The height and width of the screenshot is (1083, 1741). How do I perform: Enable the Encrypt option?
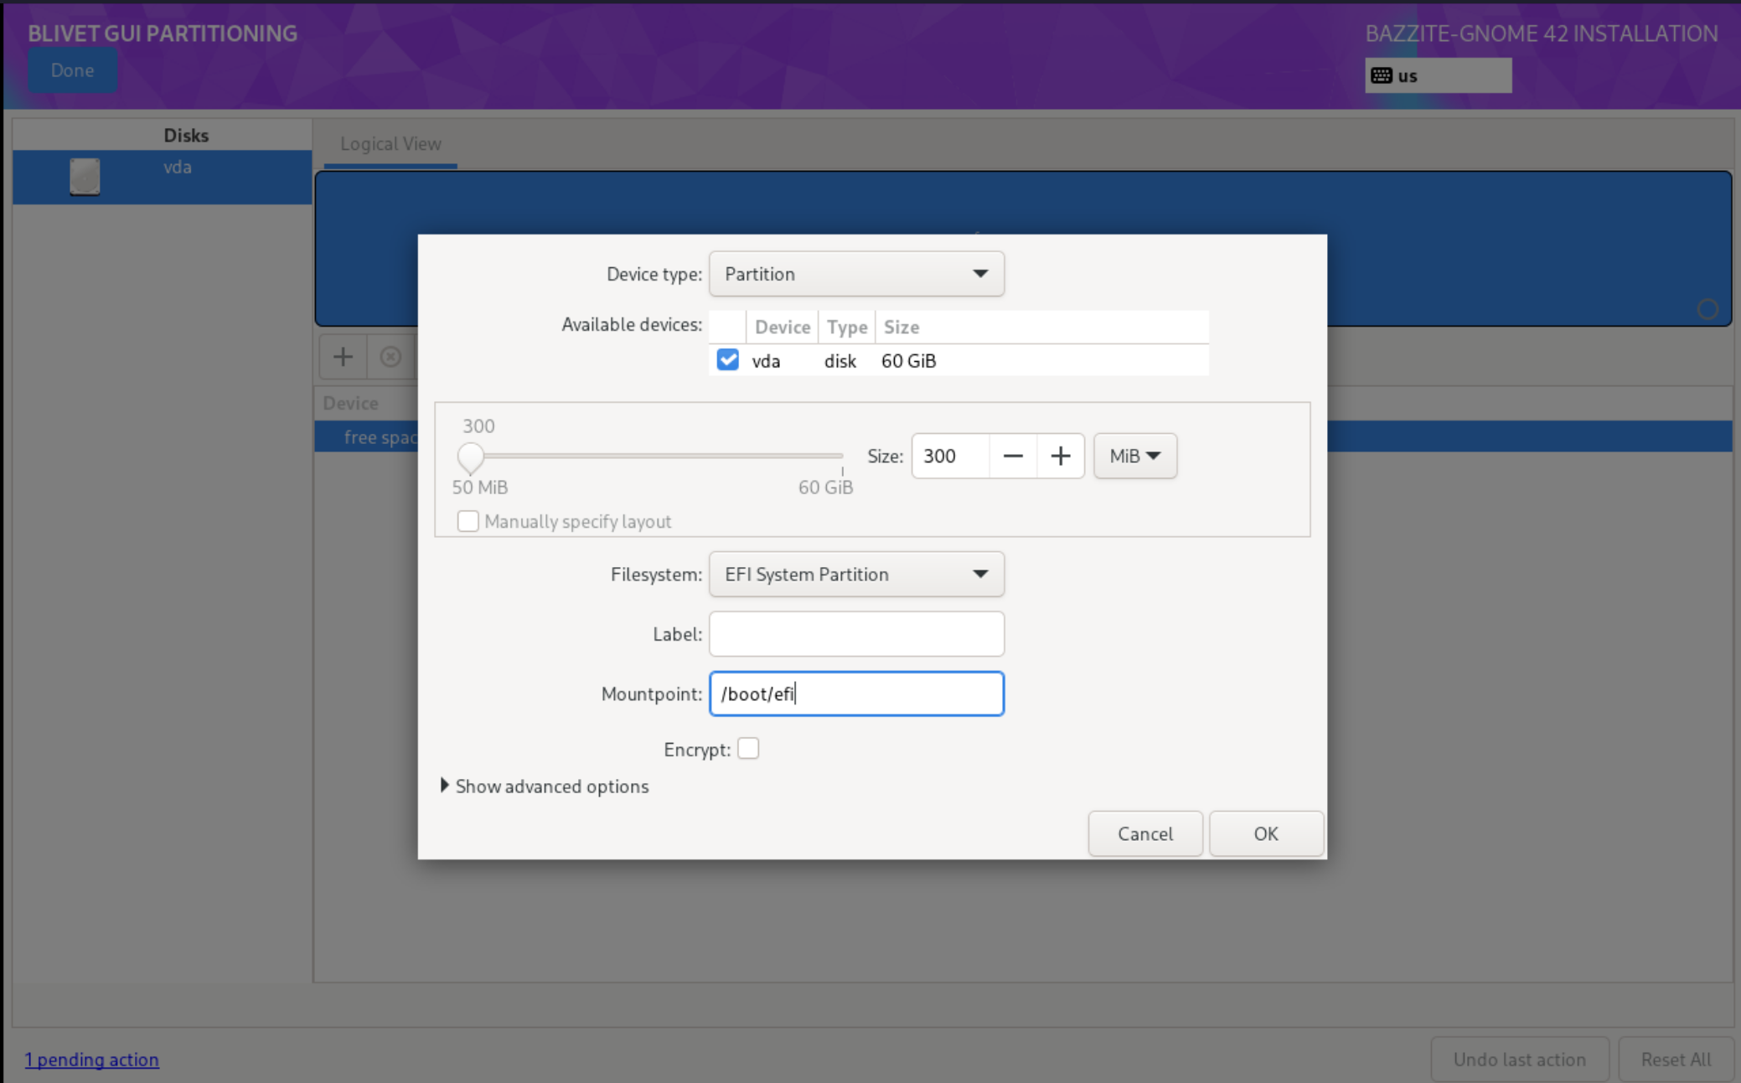pyautogui.click(x=748, y=748)
